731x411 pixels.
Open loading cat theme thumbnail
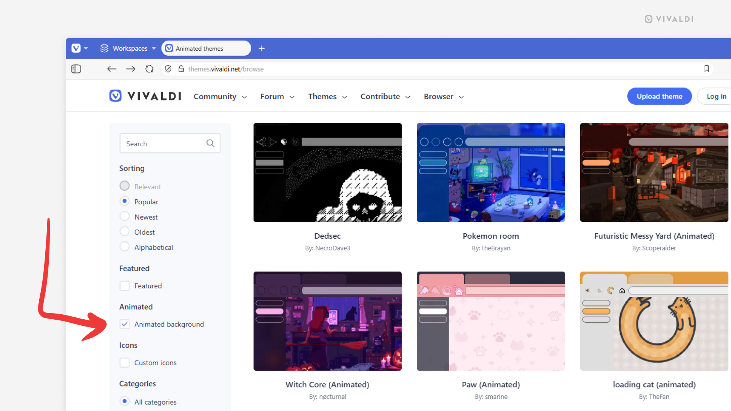(654, 321)
